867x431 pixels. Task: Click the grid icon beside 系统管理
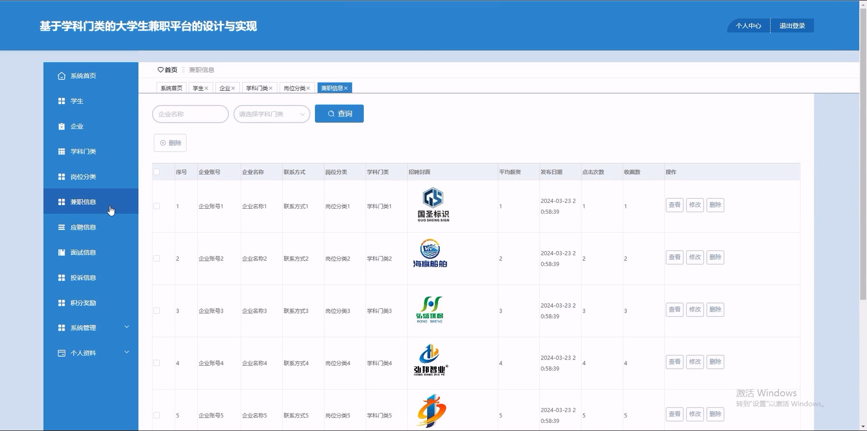[x=62, y=328]
